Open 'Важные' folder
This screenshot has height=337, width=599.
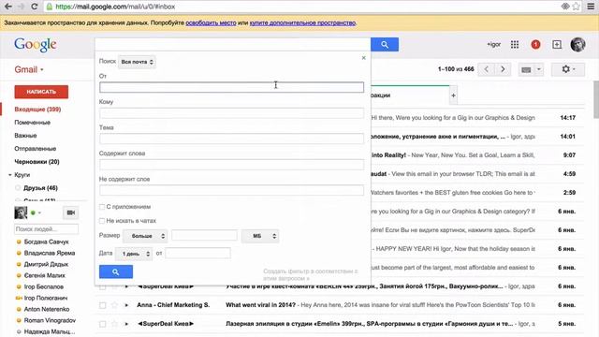point(25,135)
